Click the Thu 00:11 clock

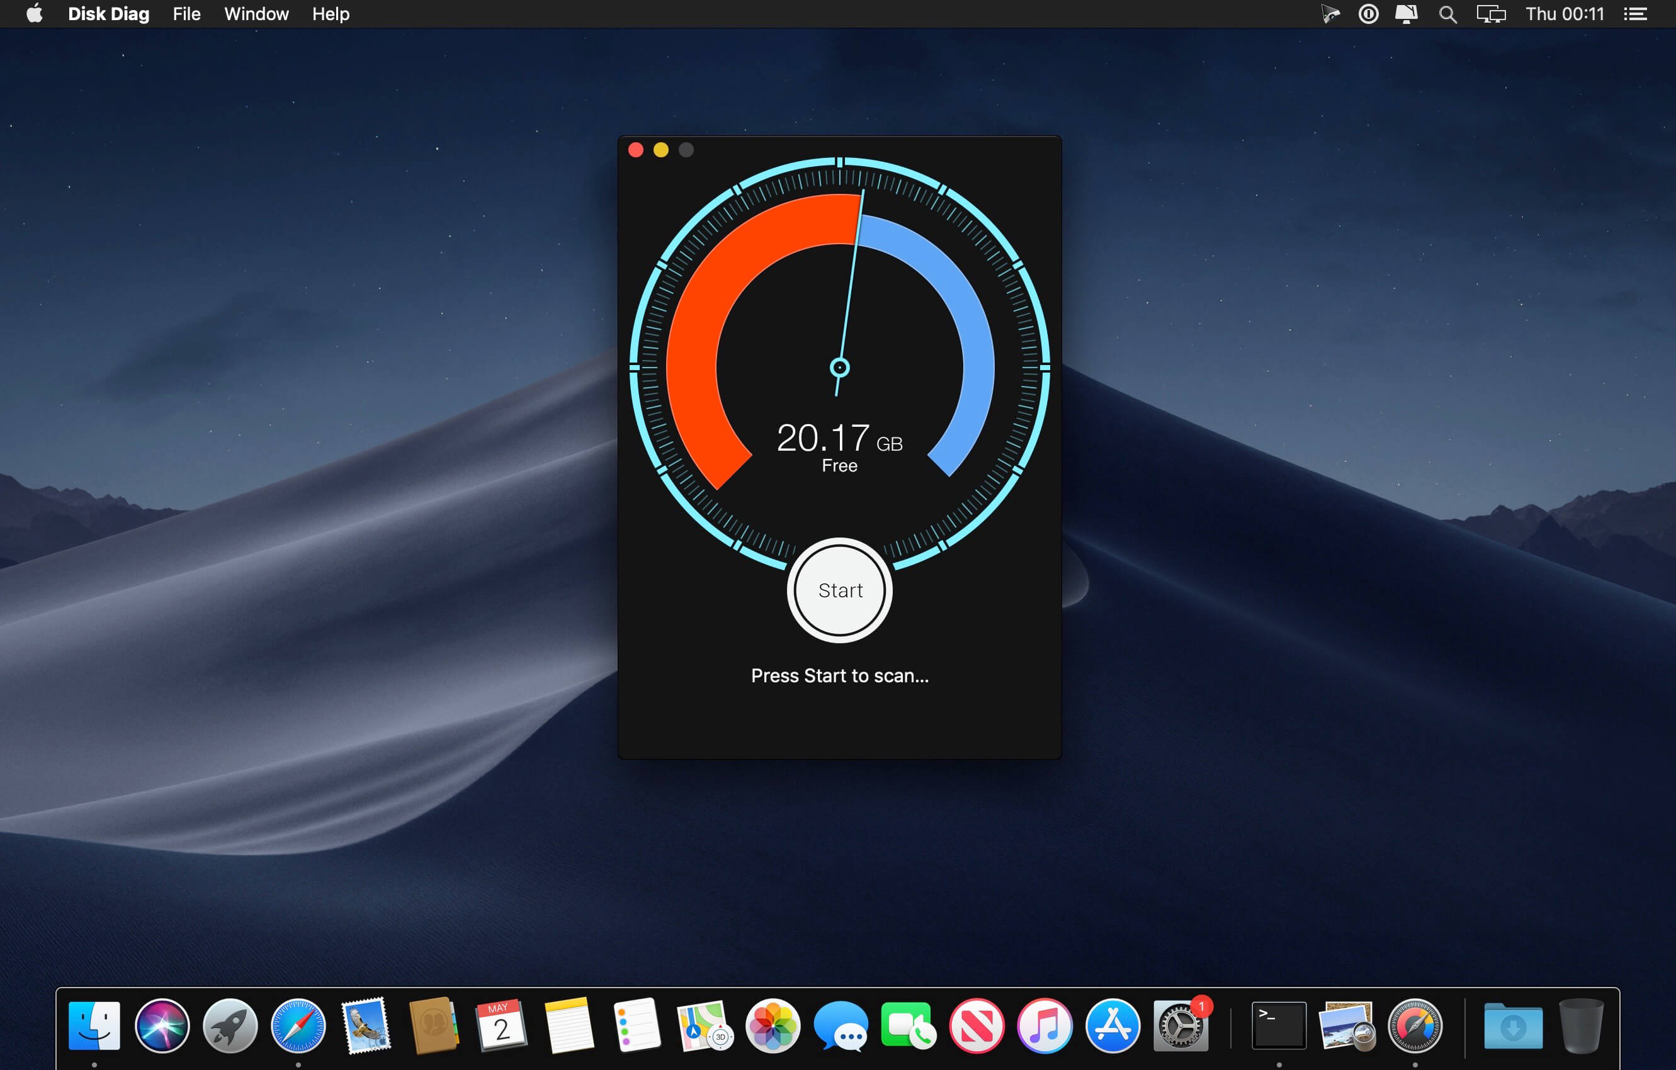(x=1565, y=14)
